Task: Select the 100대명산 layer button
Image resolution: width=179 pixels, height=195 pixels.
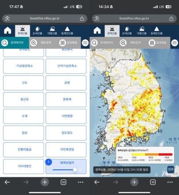Action: click(x=23, y=166)
